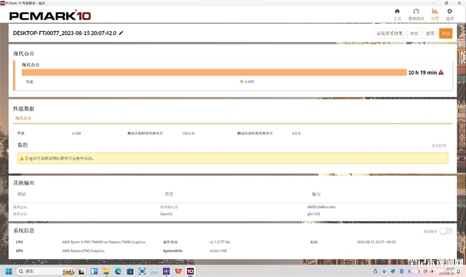466x277 pixels.
Task: Open the WPS Office taskbar icon
Action: 178,271
